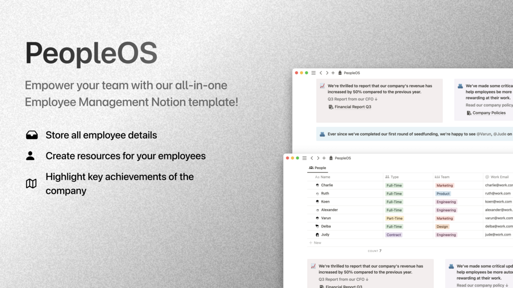Select the Contract tag in Judy's row
The height and width of the screenshot is (288, 513).
(394, 235)
